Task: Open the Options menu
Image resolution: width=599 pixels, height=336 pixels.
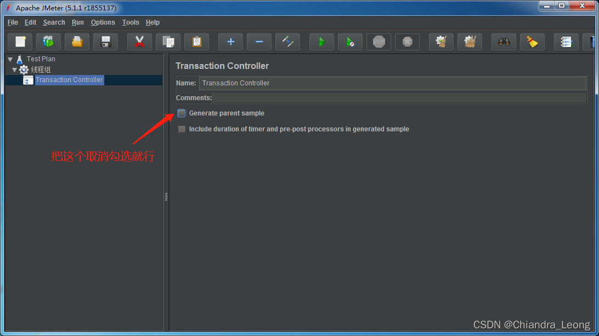Action: tap(103, 22)
